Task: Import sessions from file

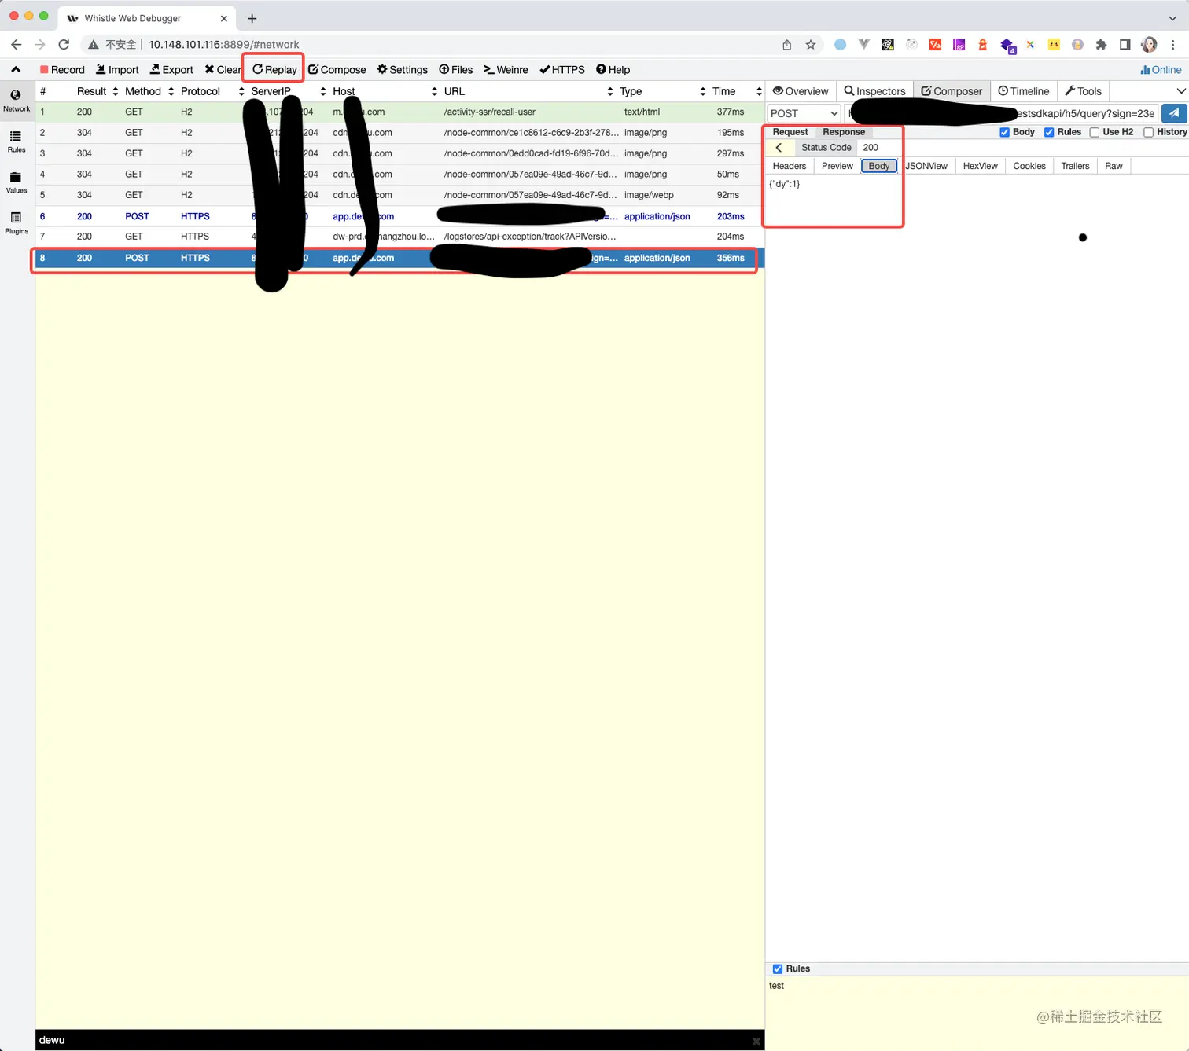Action: [x=117, y=70]
